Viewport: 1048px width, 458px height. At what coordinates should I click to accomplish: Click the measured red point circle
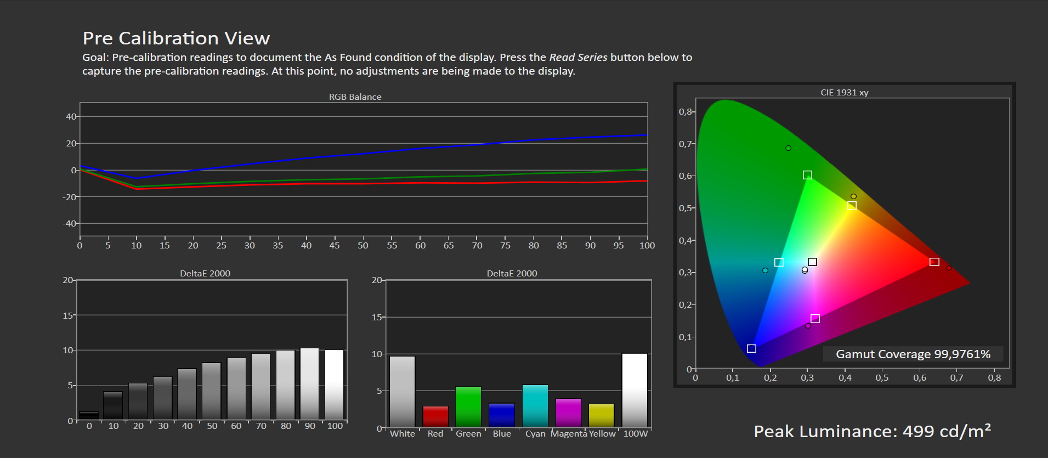(949, 268)
